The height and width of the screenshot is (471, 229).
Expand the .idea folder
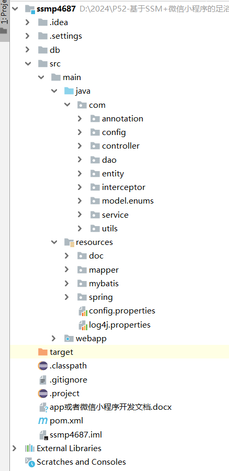pyautogui.click(x=27, y=22)
